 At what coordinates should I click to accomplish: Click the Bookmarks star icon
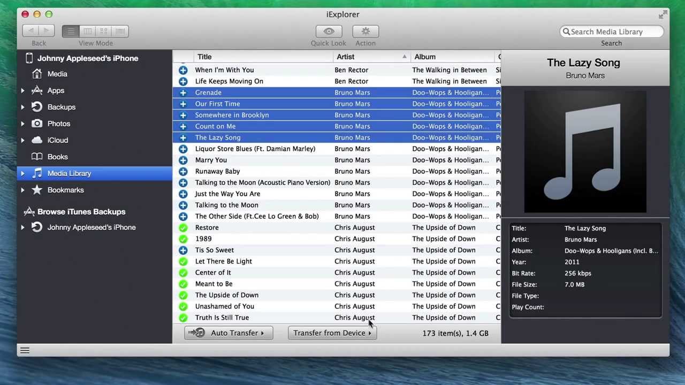pyautogui.click(x=37, y=190)
